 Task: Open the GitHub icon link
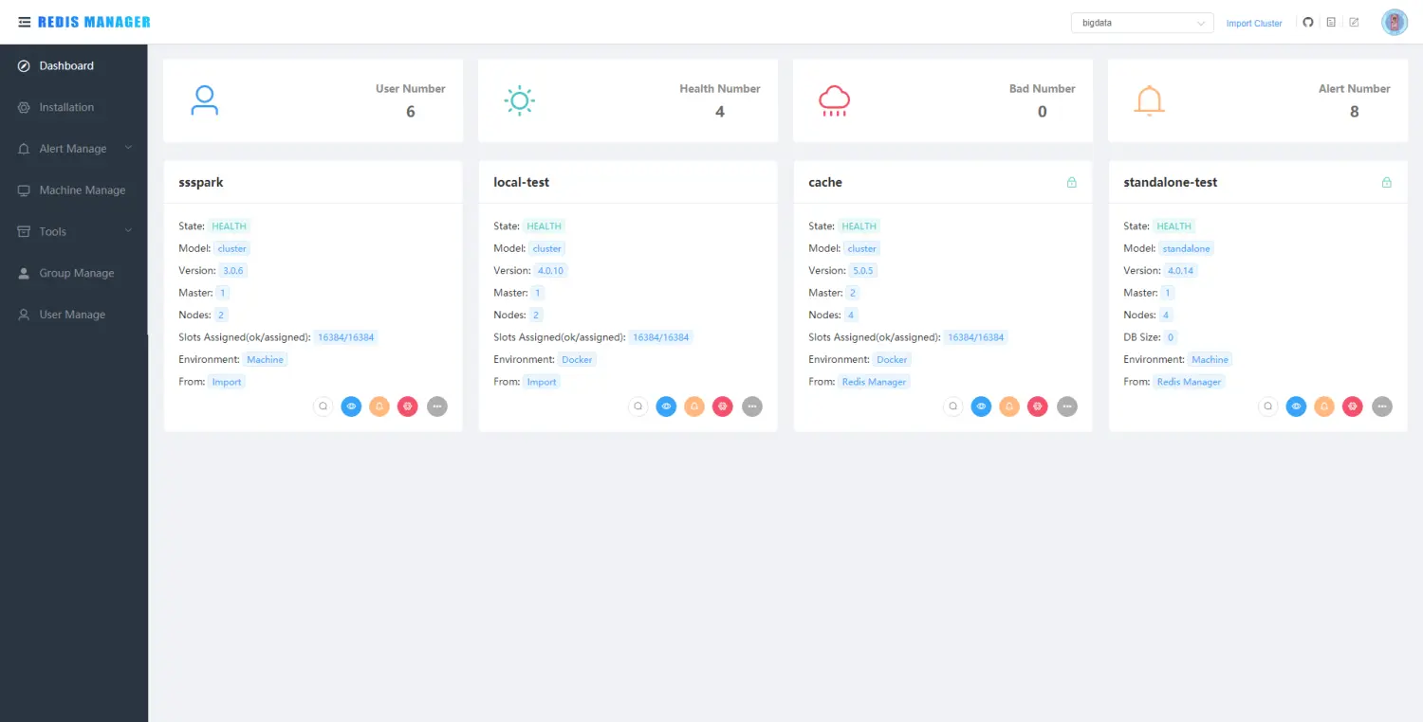(1308, 23)
